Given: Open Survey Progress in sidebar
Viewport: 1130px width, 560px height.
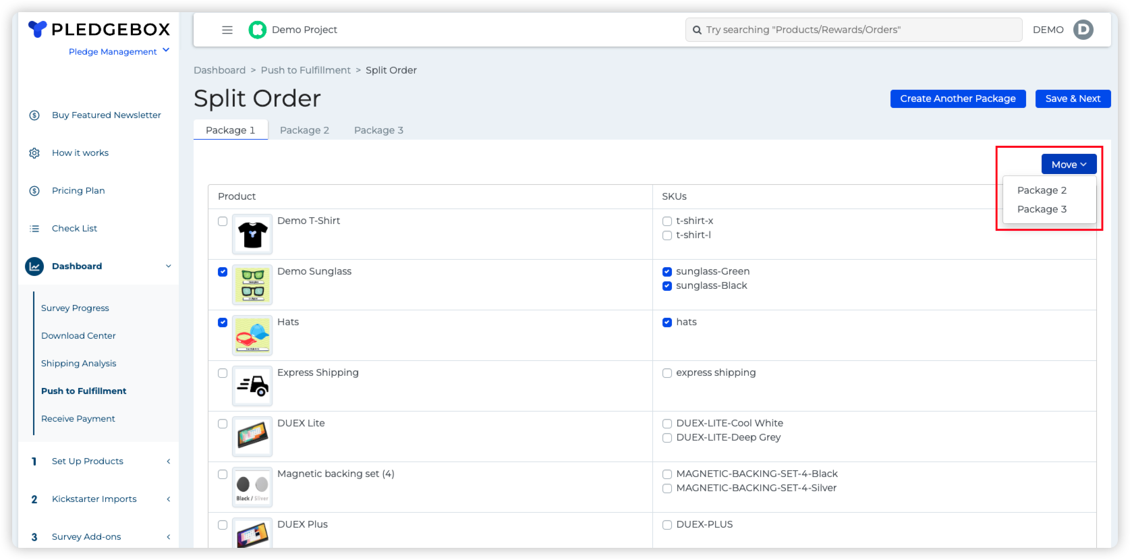Looking at the screenshot, I should (x=75, y=308).
